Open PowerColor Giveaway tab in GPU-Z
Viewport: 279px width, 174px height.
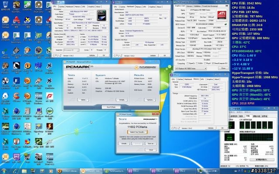[209, 6]
